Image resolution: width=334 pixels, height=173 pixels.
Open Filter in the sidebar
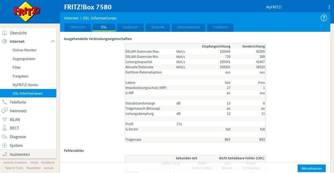pos(17,67)
